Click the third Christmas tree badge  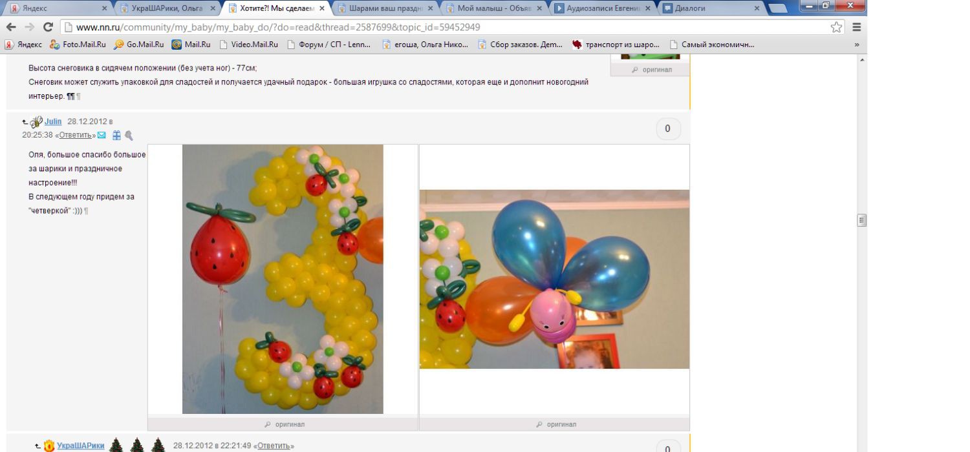158,445
